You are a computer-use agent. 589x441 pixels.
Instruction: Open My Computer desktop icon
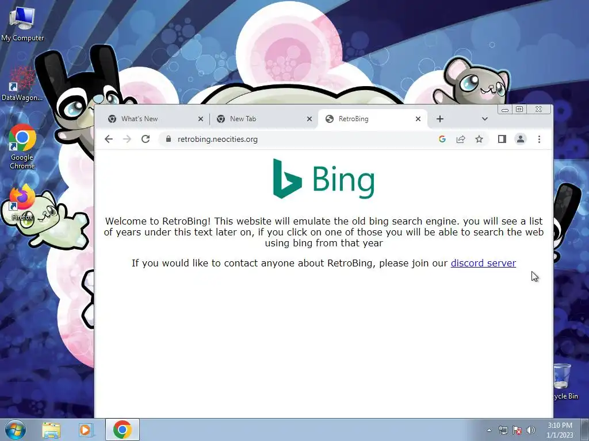22,24
